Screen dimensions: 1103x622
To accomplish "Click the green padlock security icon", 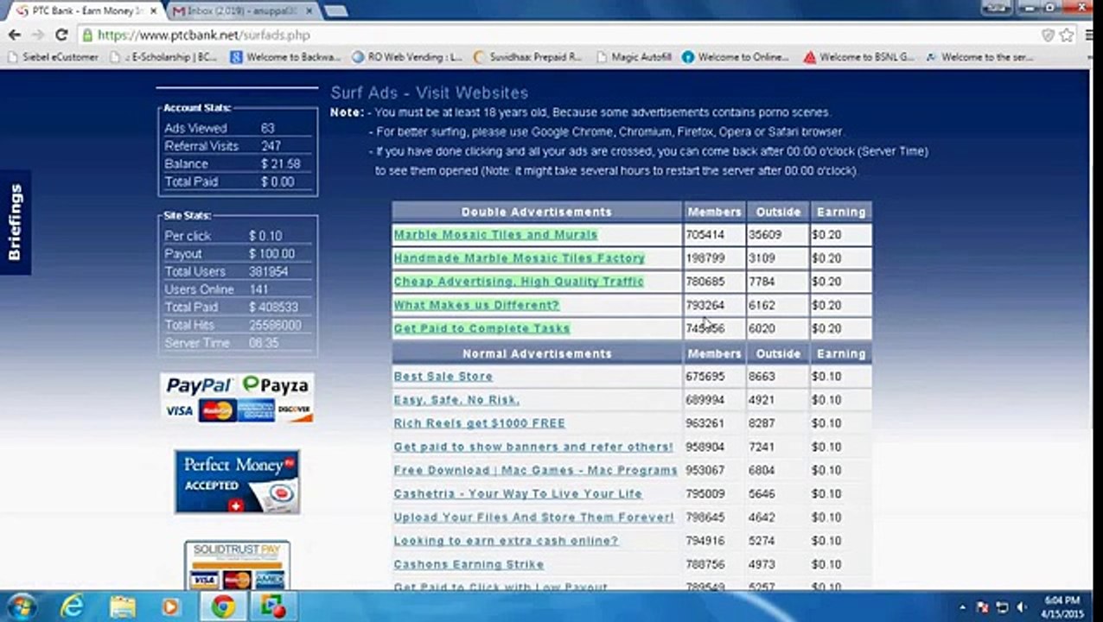I will [x=87, y=35].
